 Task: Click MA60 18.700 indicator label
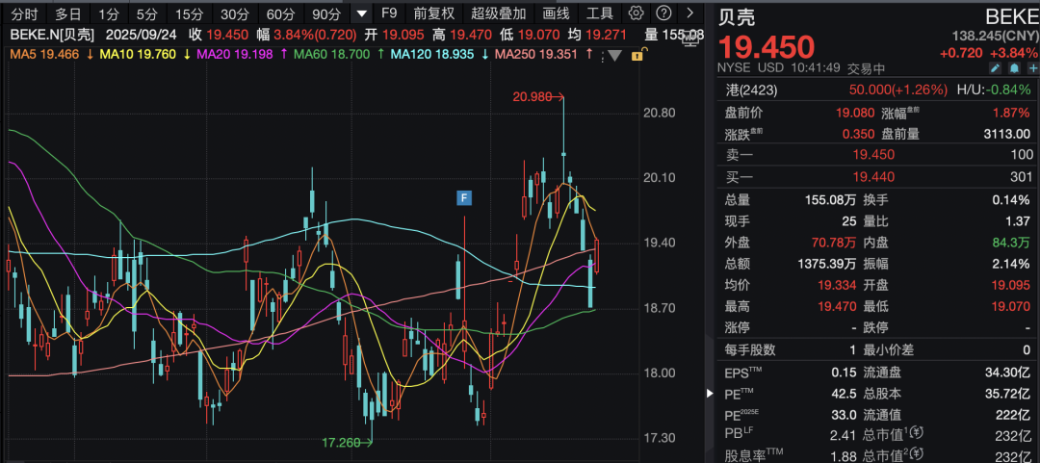(331, 55)
